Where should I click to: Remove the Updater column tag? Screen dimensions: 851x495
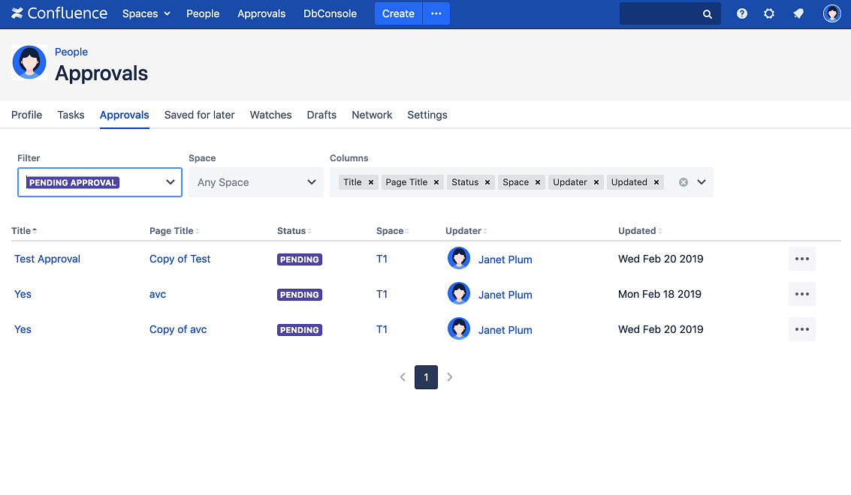click(596, 182)
